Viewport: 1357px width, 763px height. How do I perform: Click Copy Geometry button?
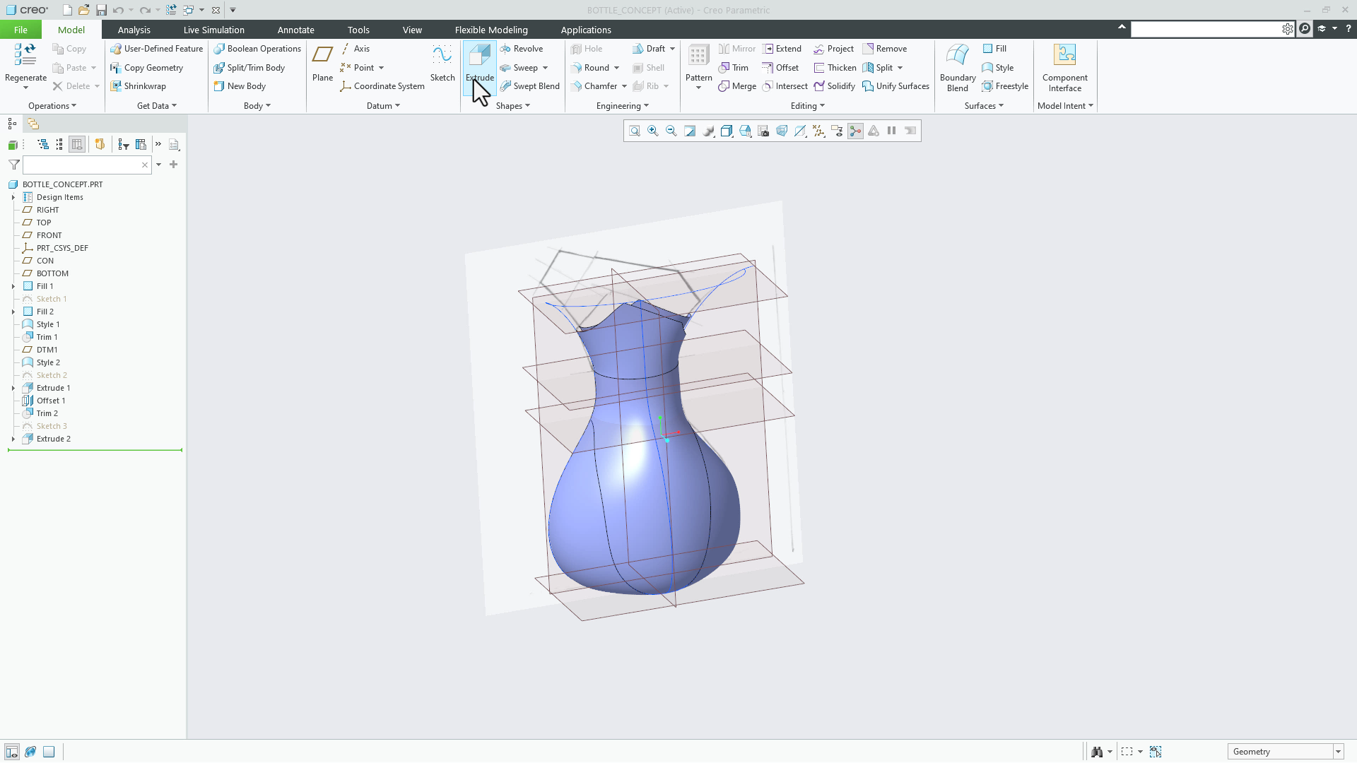[146, 68]
